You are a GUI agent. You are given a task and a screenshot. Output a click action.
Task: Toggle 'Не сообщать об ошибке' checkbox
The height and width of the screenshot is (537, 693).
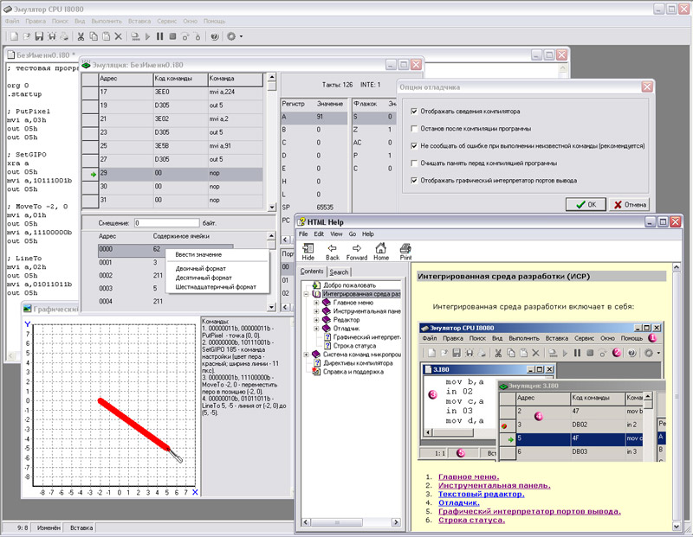pos(414,145)
